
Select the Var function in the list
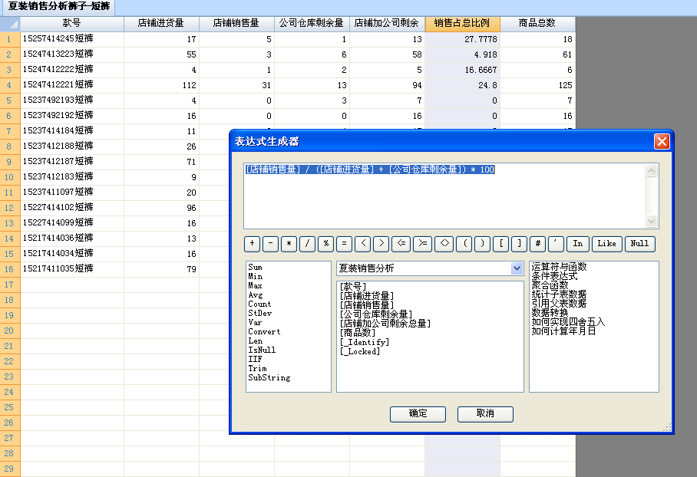tap(255, 322)
